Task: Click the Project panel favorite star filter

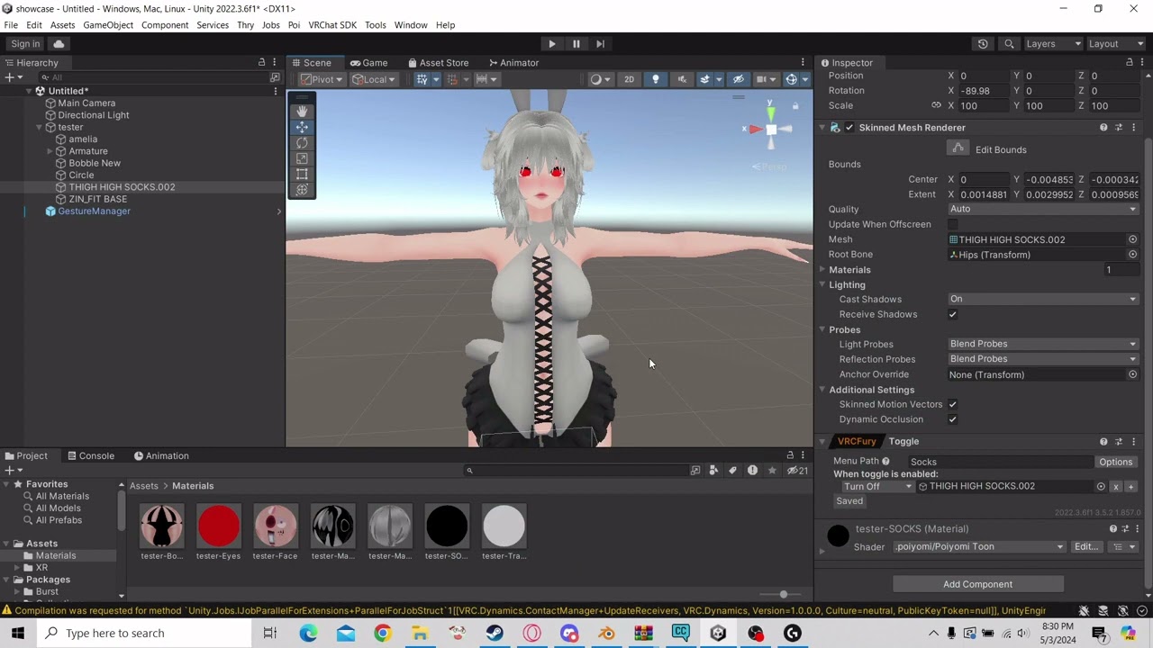Action: coord(772,470)
